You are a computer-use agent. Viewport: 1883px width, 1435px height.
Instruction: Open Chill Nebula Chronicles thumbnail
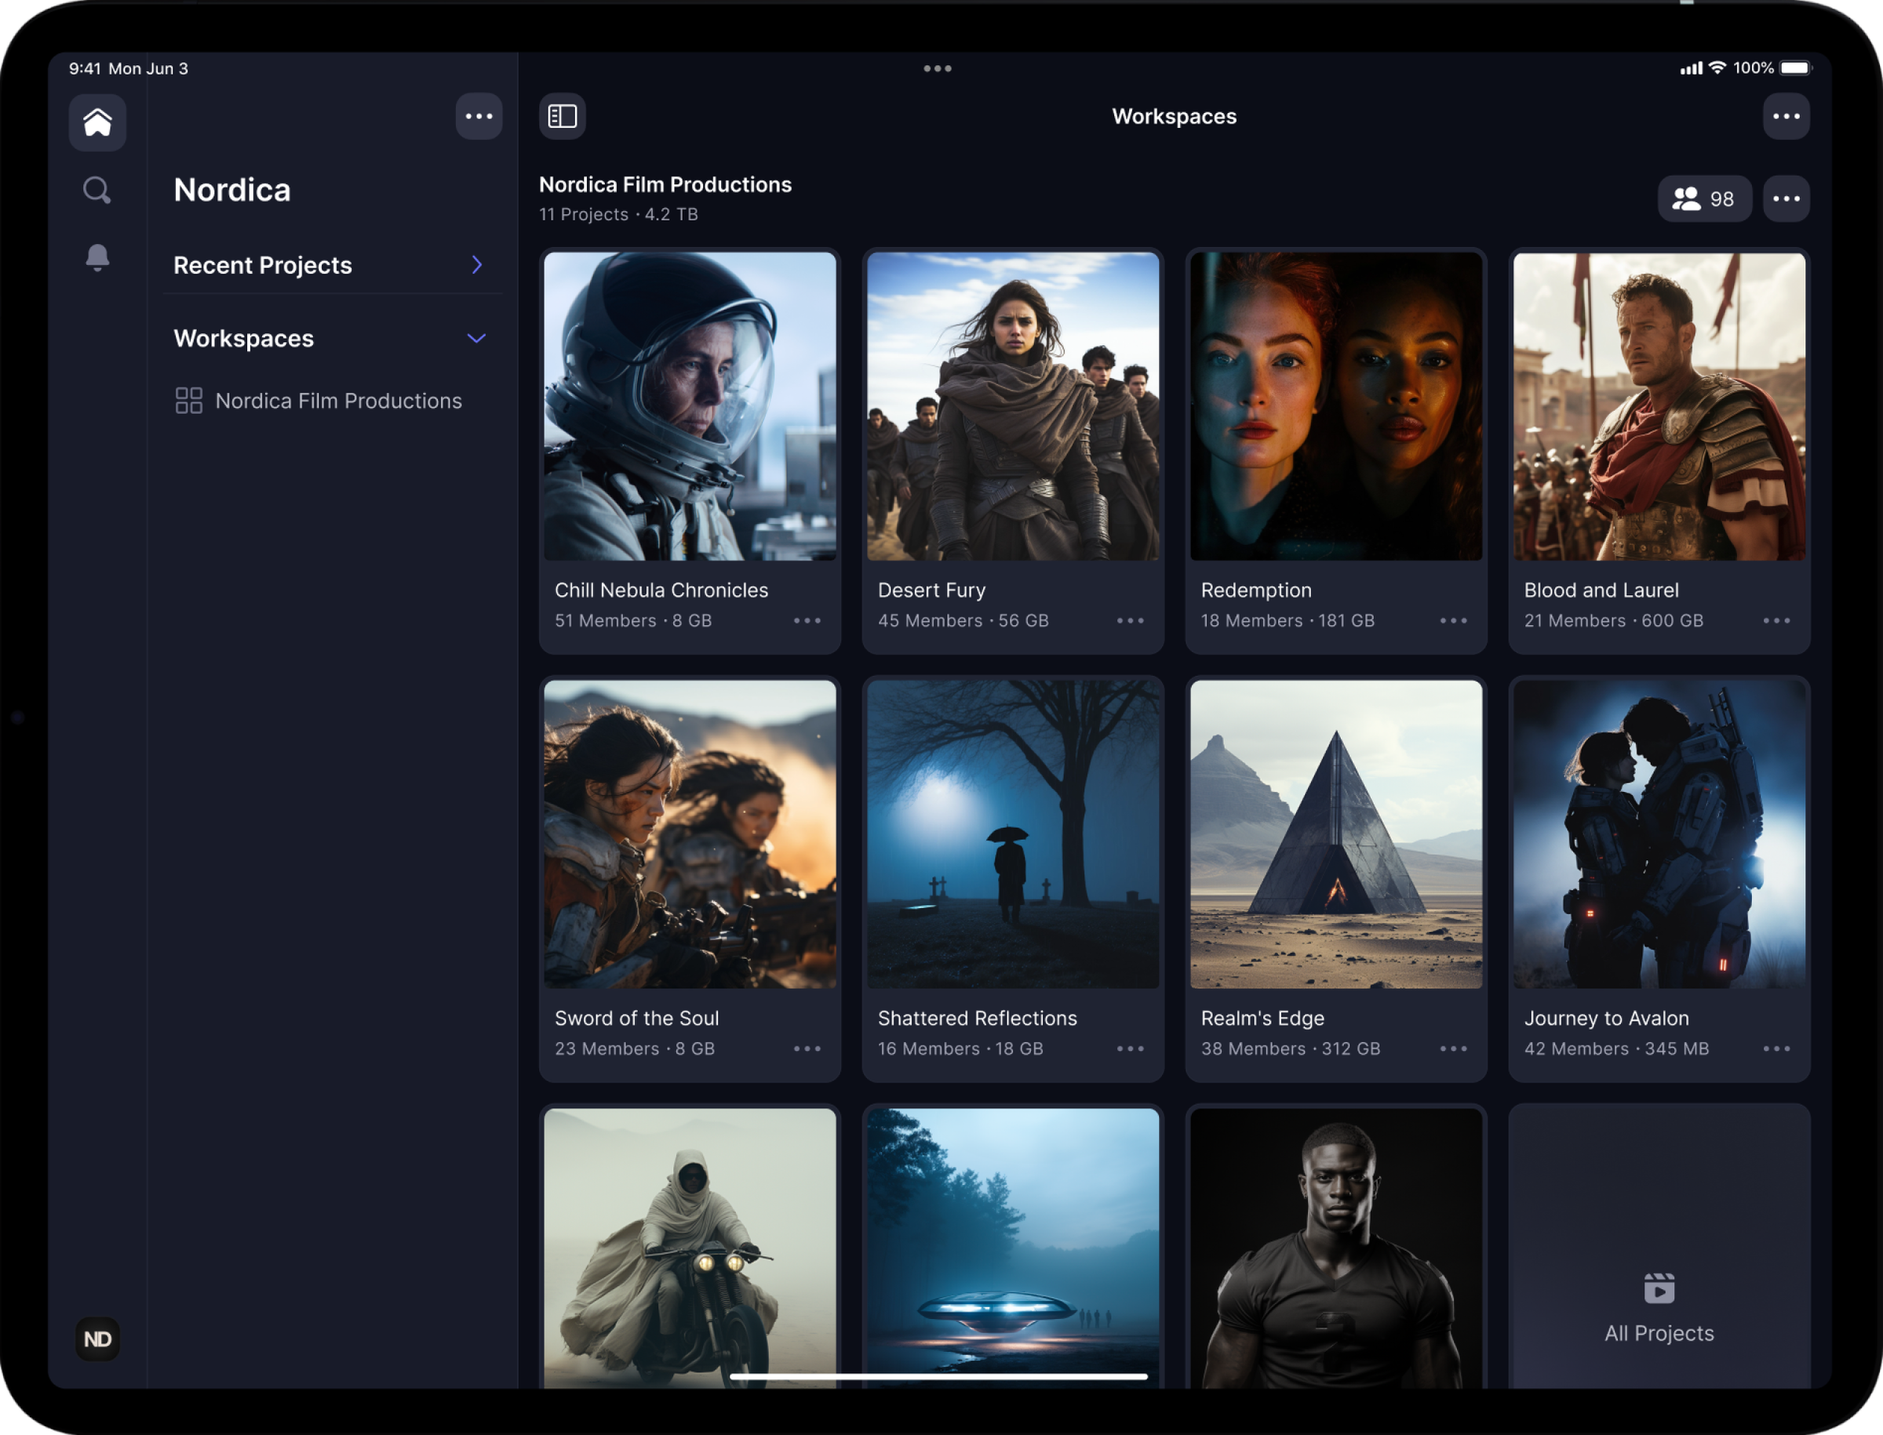[x=690, y=406]
